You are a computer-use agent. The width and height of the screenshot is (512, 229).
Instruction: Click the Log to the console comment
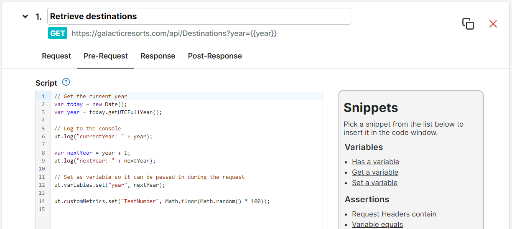[x=88, y=129]
